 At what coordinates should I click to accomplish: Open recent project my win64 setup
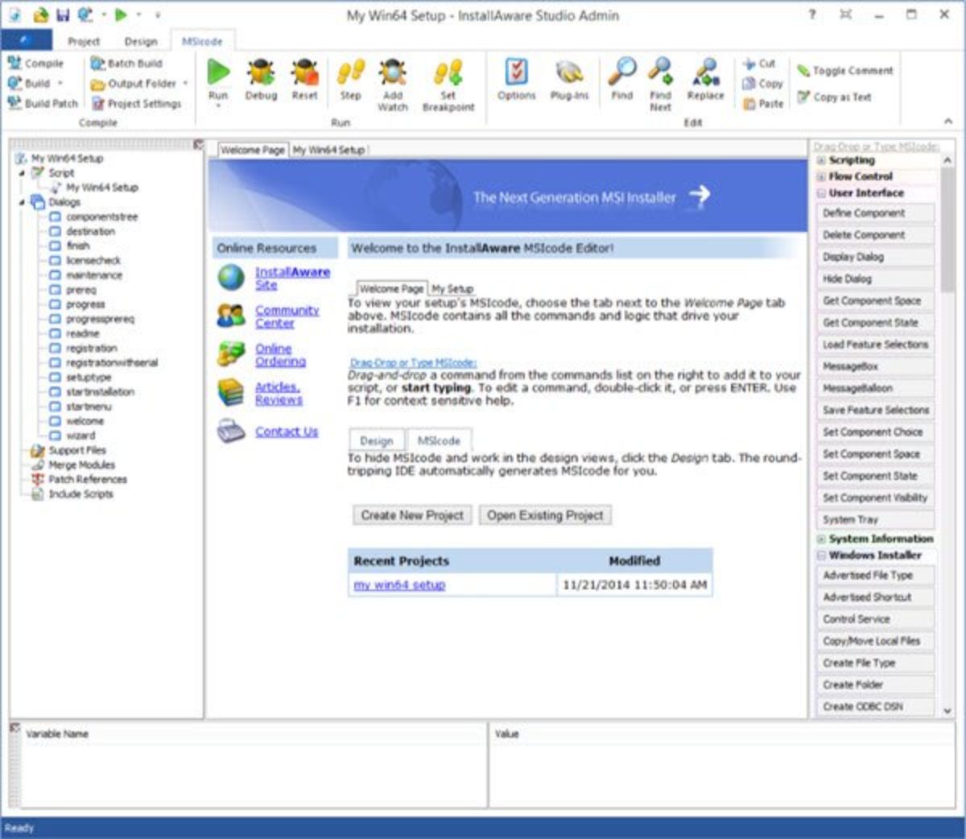click(x=399, y=585)
